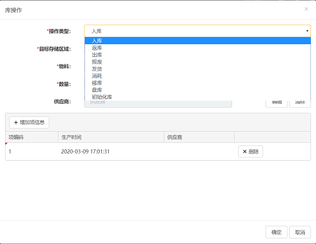Select 入库 from the dropdown list
Image resolution: width=316 pixels, height=244 pixels.
click(x=97, y=41)
